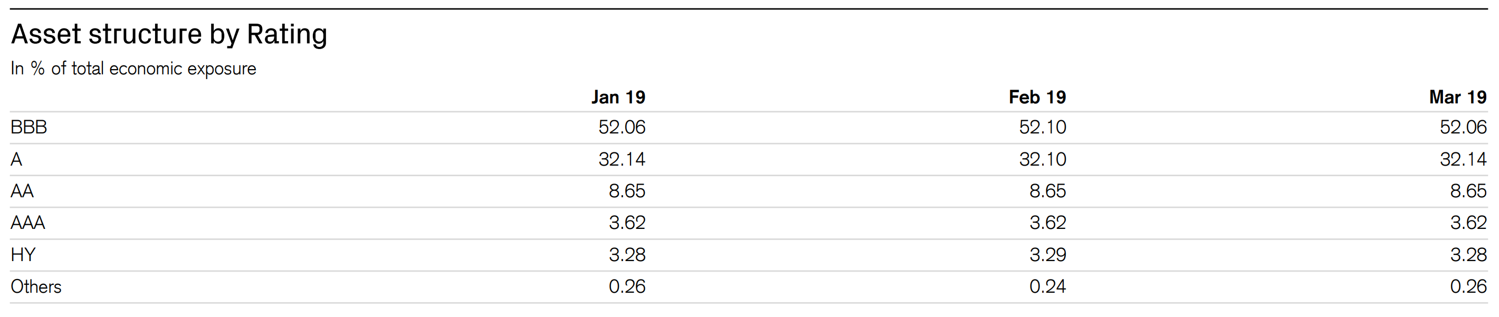This screenshot has width=1499, height=317.
Task: Select the A value for Jan 19
Action: click(x=622, y=159)
